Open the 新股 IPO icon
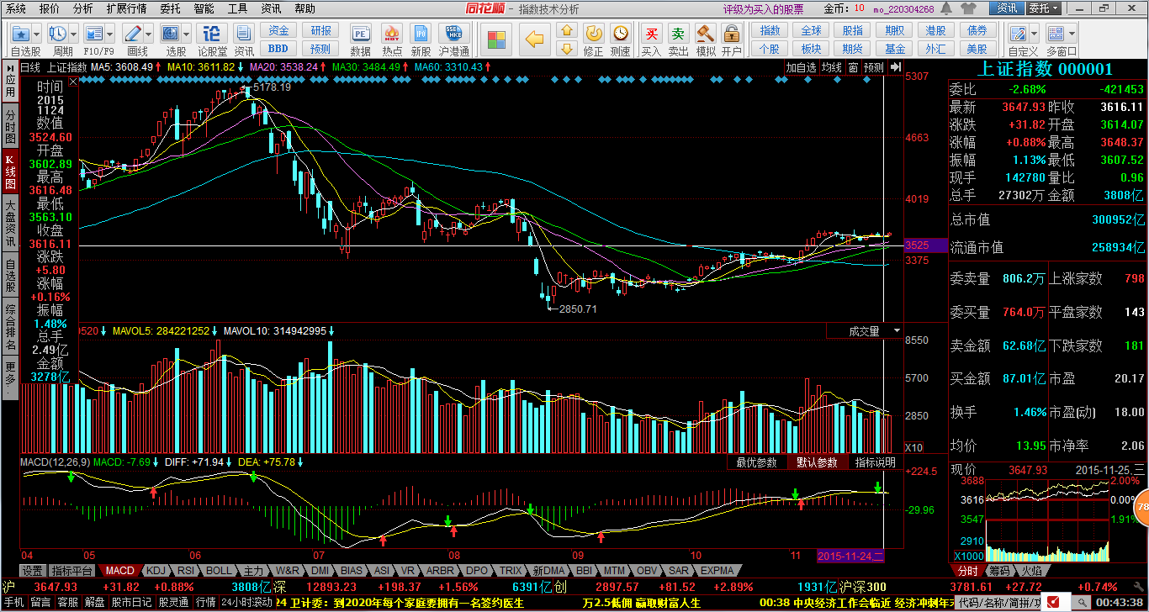The height and width of the screenshot is (612, 1149). coord(421,34)
